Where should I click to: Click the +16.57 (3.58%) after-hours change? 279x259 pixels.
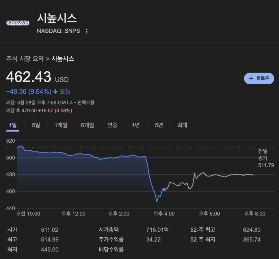pyautogui.click(x=55, y=111)
